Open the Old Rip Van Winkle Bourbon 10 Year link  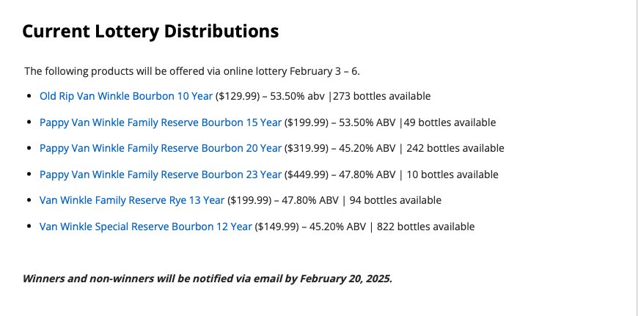pos(125,96)
